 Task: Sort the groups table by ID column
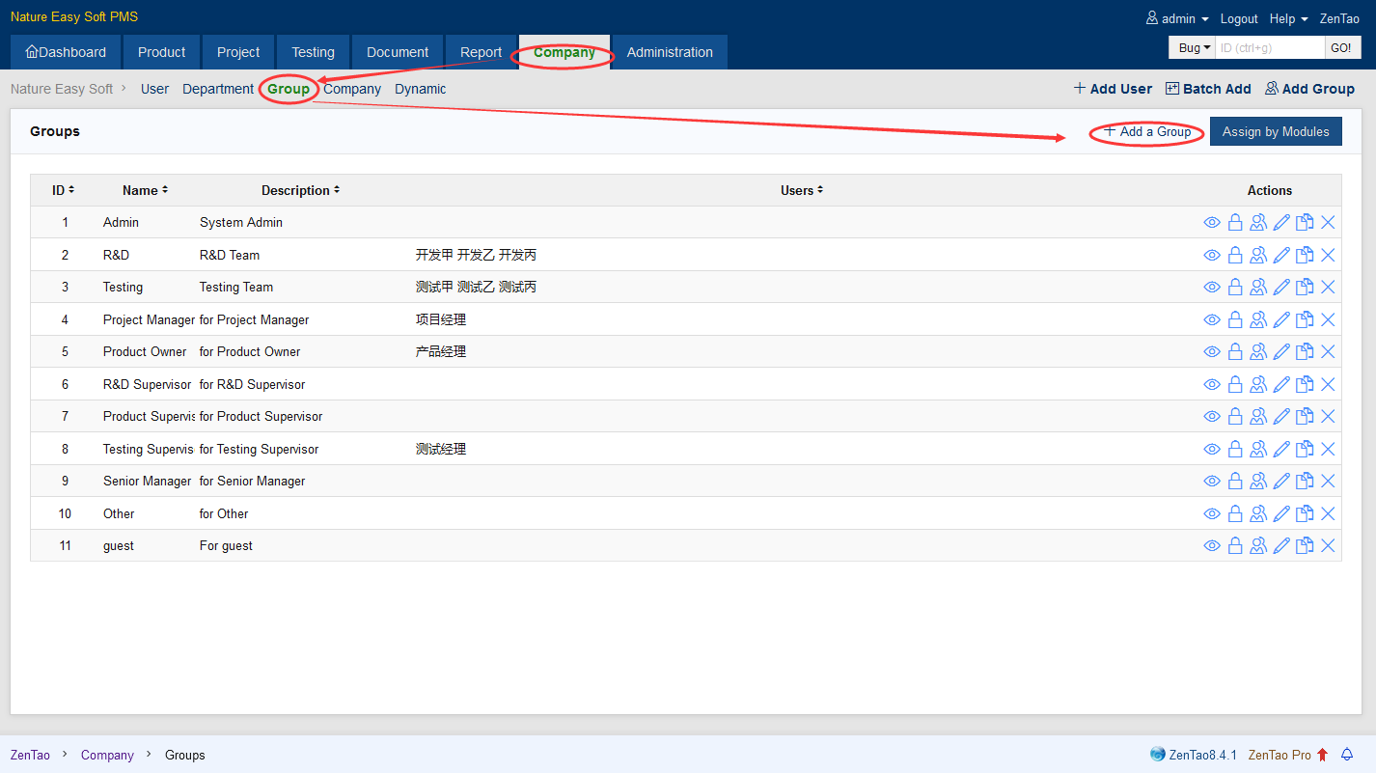[64, 191]
